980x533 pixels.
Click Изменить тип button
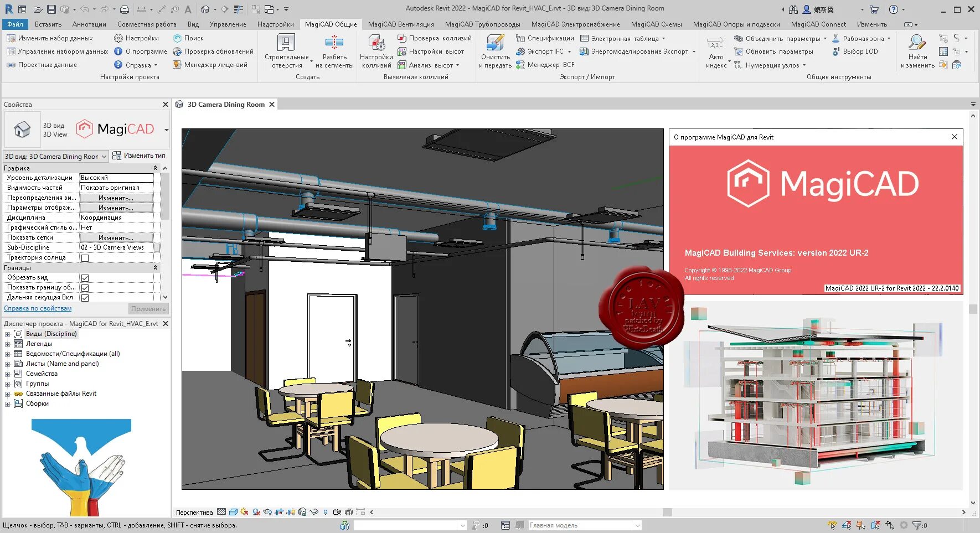tap(139, 156)
